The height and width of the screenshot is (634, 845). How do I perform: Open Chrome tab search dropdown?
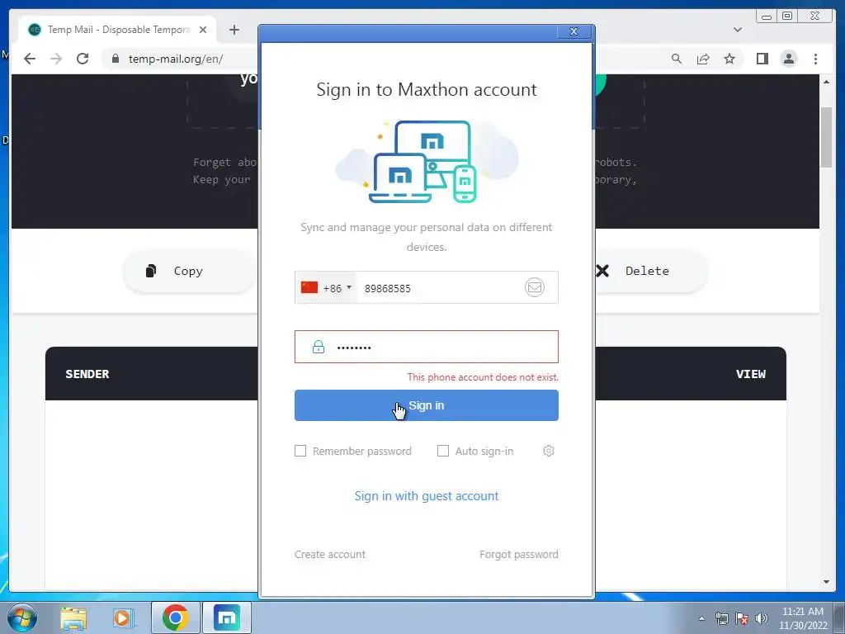737,30
